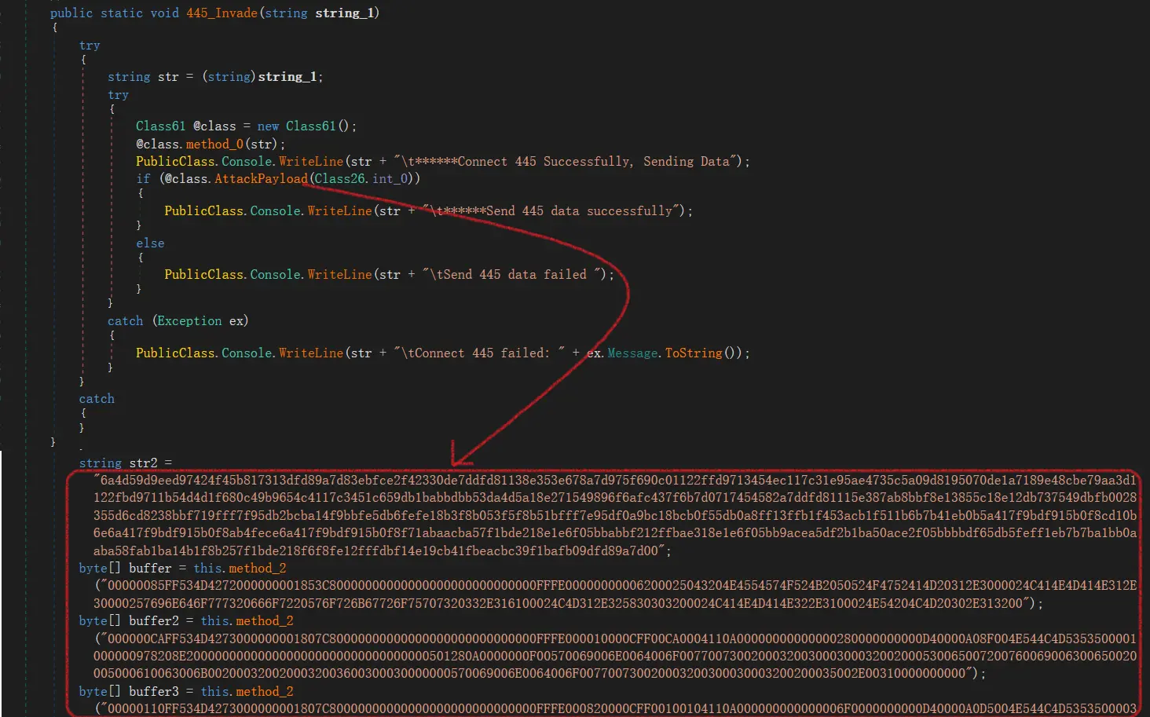Click the Exception type in catch clause

tap(189, 321)
